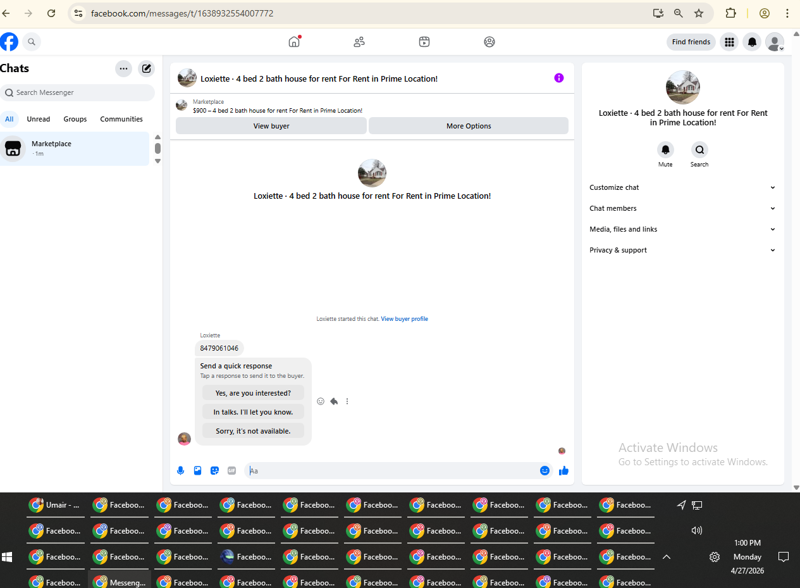Open the Chrome three-dot menu
The image size is (800, 588).
[x=787, y=13]
